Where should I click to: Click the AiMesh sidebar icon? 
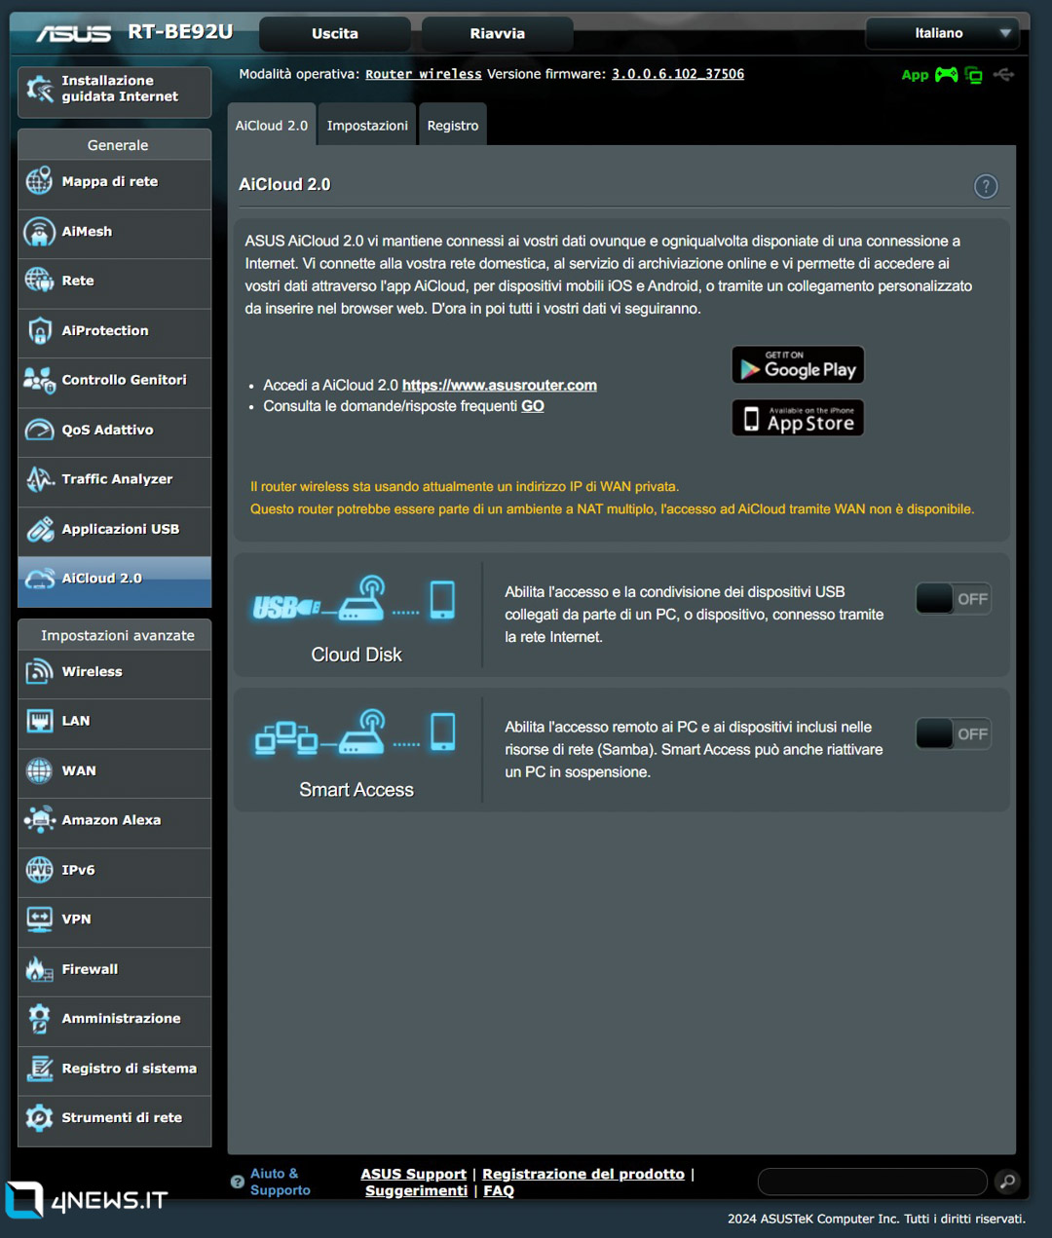40,232
